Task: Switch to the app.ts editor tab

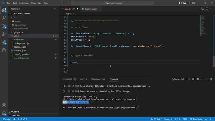Action: (x=70, y=9)
